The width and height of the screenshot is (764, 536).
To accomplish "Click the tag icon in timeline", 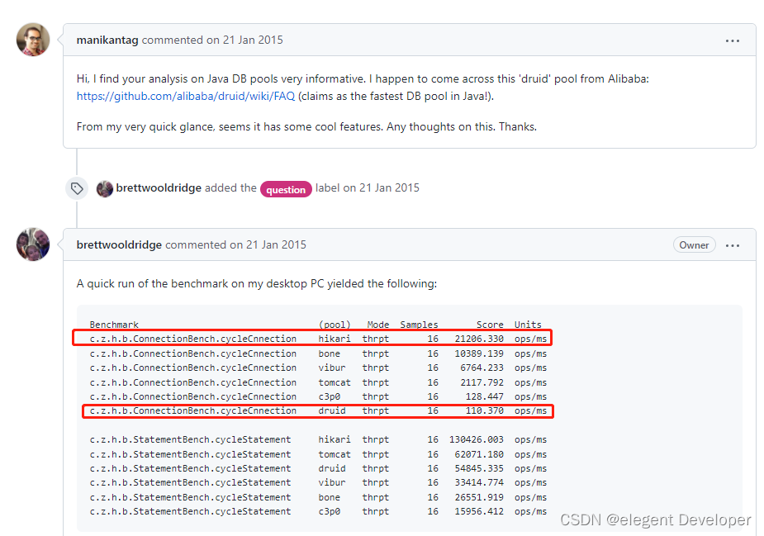I will (x=77, y=188).
